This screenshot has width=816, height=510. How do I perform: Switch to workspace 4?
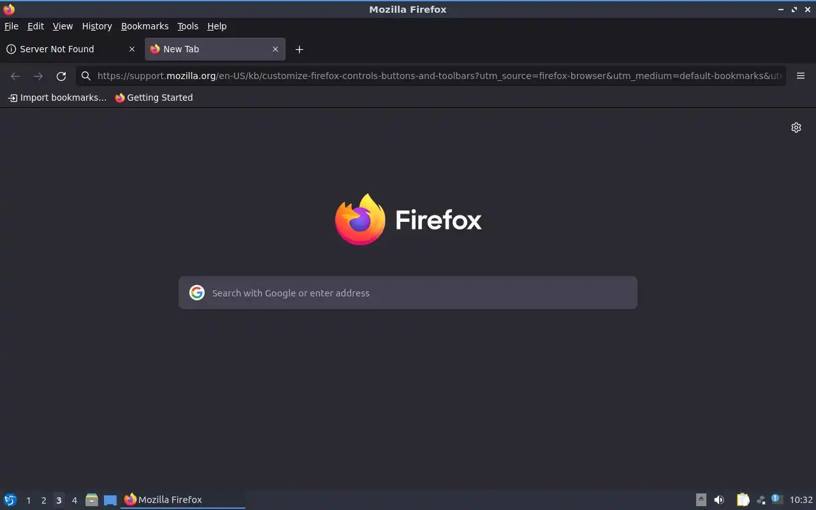[74, 500]
